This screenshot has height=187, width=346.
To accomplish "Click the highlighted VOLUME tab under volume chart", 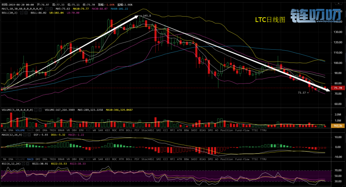I will point(20,130).
